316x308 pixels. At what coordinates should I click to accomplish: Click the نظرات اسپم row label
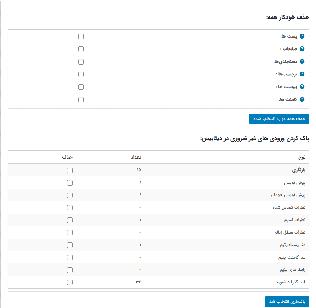click(x=295, y=220)
